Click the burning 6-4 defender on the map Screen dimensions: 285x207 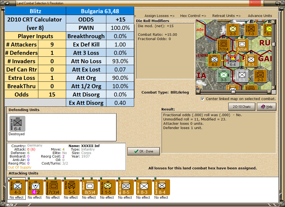(233, 61)
